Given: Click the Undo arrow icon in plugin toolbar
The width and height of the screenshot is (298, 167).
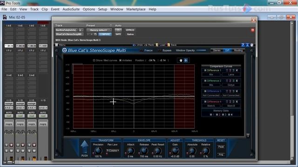Looking at the screenshot, I should pyautogui.click(x=134, y=45).
